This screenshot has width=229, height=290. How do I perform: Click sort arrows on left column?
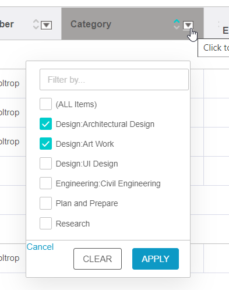36,24
